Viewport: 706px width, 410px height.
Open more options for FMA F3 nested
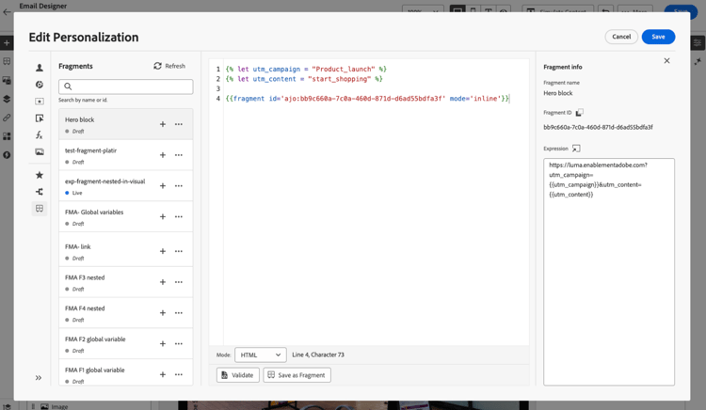179,282
